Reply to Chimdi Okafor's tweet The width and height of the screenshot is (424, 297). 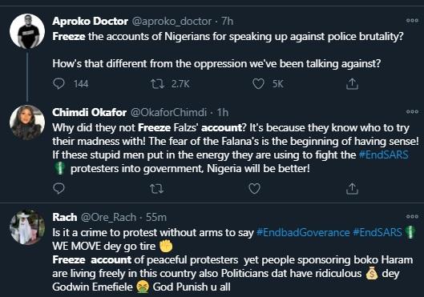coord(59,188)
